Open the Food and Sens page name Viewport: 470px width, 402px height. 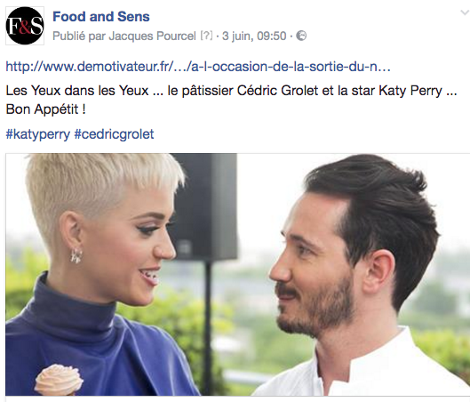101,17
